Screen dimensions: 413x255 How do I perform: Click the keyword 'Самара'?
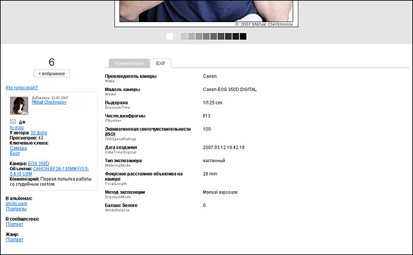pos(18,148)
